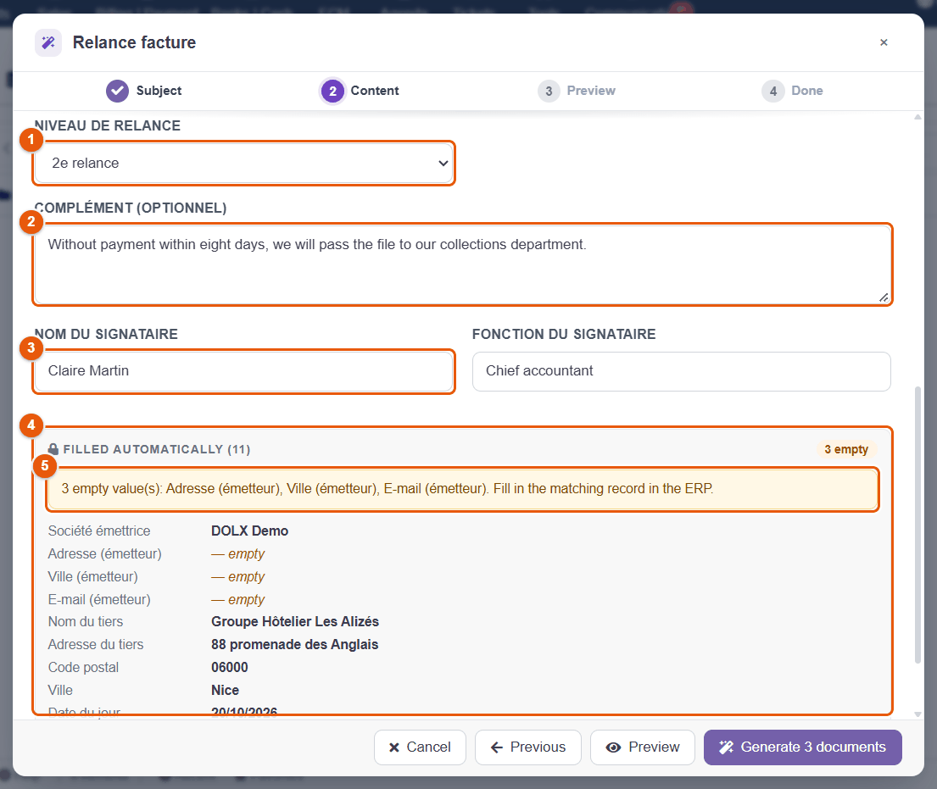Select the Done step number 4

tap(792, 91)
